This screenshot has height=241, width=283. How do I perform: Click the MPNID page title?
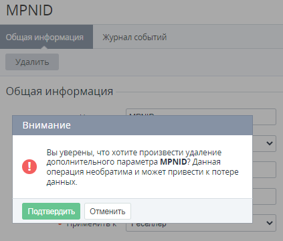click(29, 10)
